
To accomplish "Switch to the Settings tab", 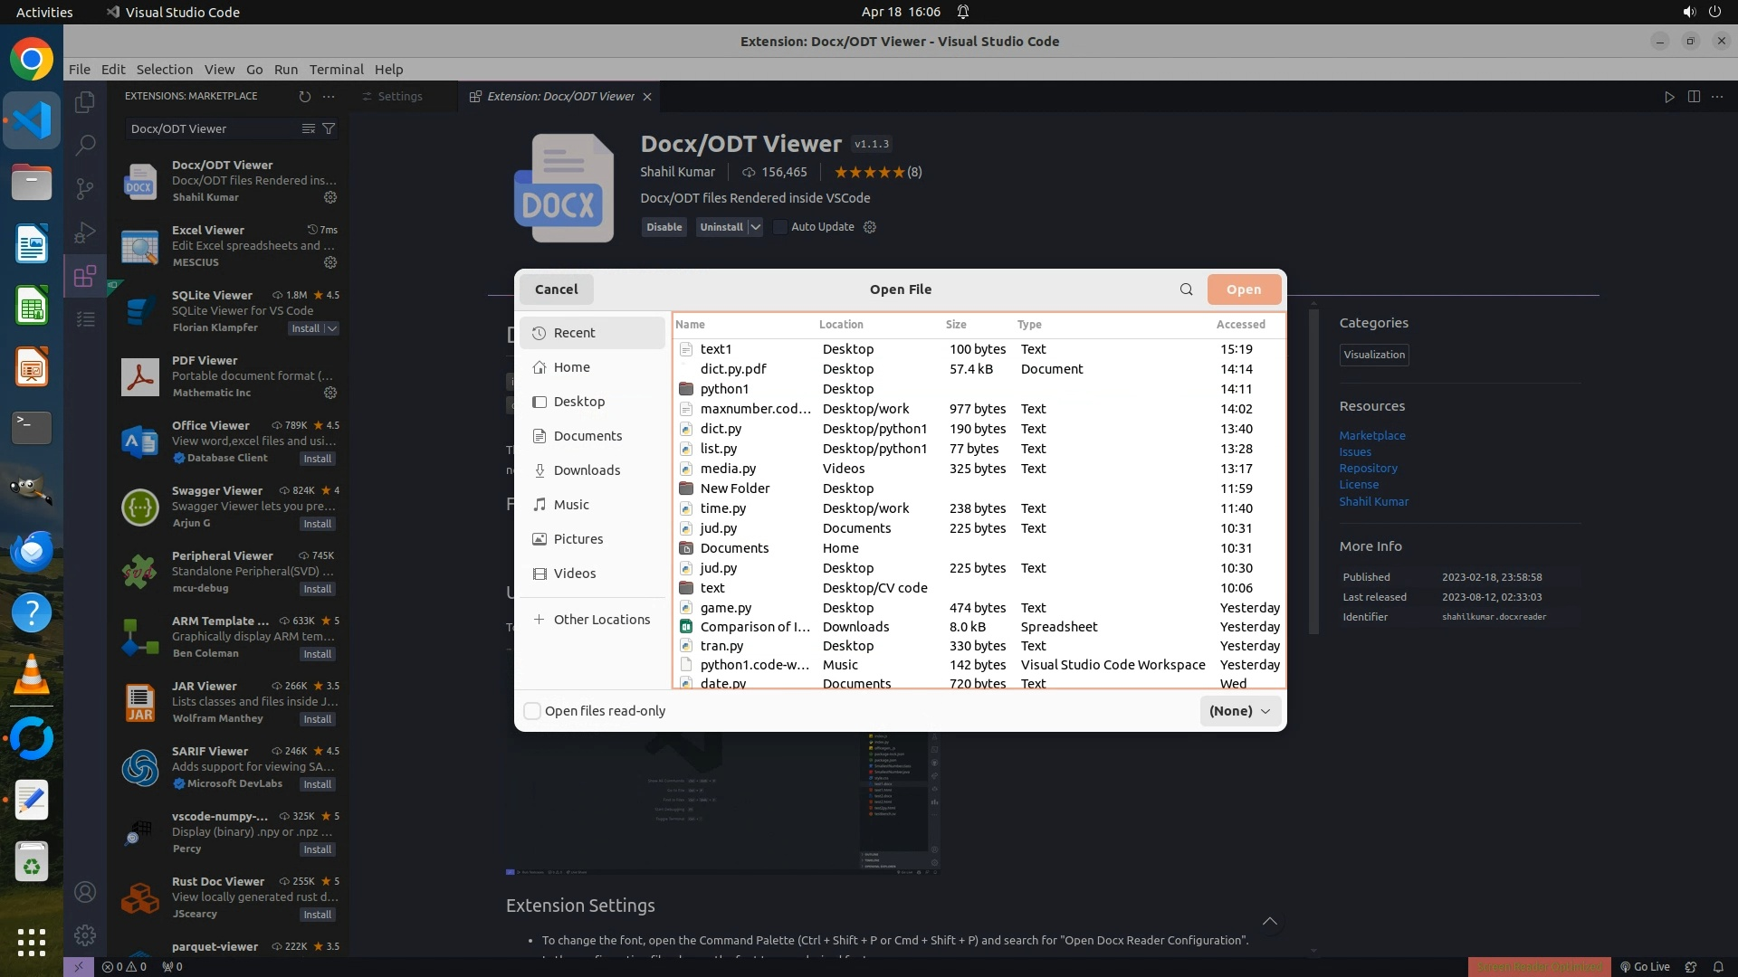I will click(399, 97).
